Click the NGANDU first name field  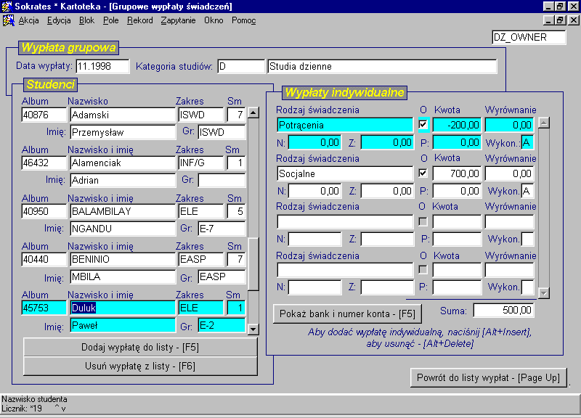pyautogui.click(x=123, y=229)
